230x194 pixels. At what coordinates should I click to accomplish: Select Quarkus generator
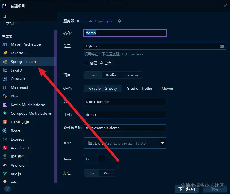click(x=28, y=79)
